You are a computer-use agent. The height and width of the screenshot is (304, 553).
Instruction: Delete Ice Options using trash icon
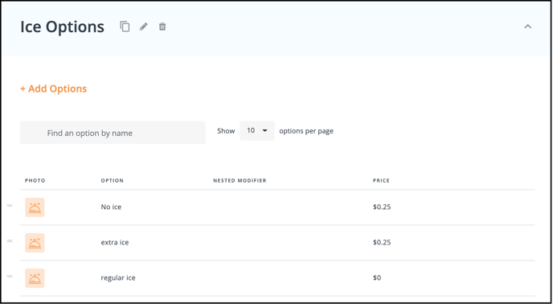pos(162,27)
